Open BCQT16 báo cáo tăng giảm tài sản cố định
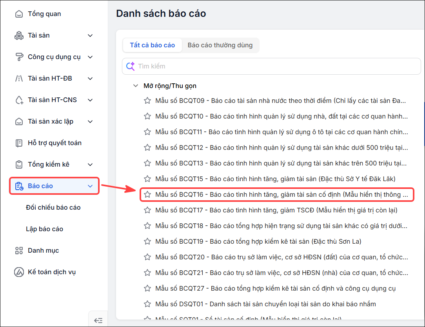 (282, 194)
